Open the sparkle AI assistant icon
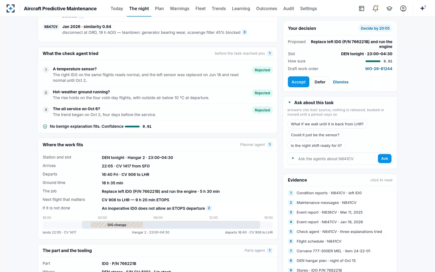Image resolution: width=435 pixels, height=272 pixels. [x=423, y=8]
